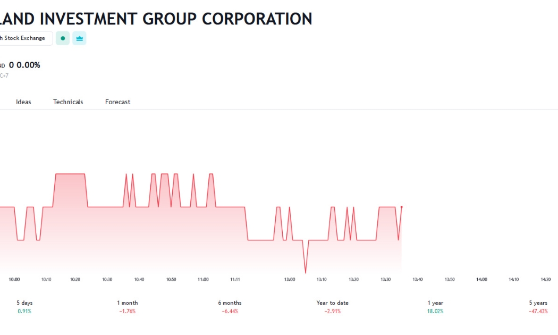The image size is (558, 335).
Task: Click the 14:00 time axis label
Action: tap(481, 280)
